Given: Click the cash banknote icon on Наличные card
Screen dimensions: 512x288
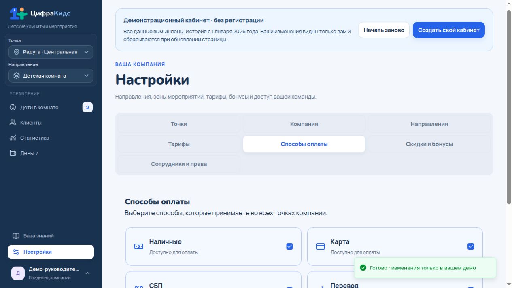Looking at the screenshot, I should [x=139, y=246].
